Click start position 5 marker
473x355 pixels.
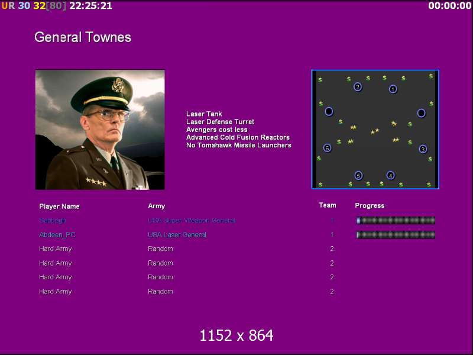[x=358, y=175]
